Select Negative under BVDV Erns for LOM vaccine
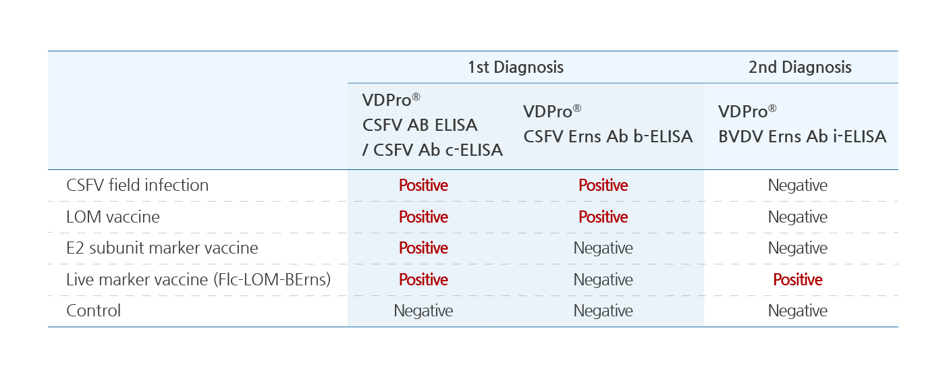945x373 pixels. click(798, 217)
